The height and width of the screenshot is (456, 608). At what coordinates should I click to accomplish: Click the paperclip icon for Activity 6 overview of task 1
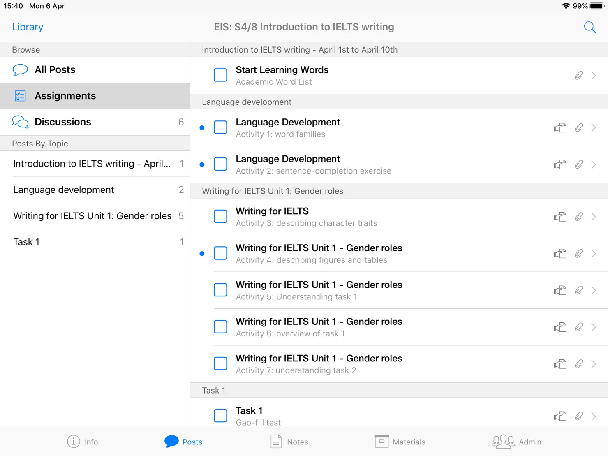[578, 327]
